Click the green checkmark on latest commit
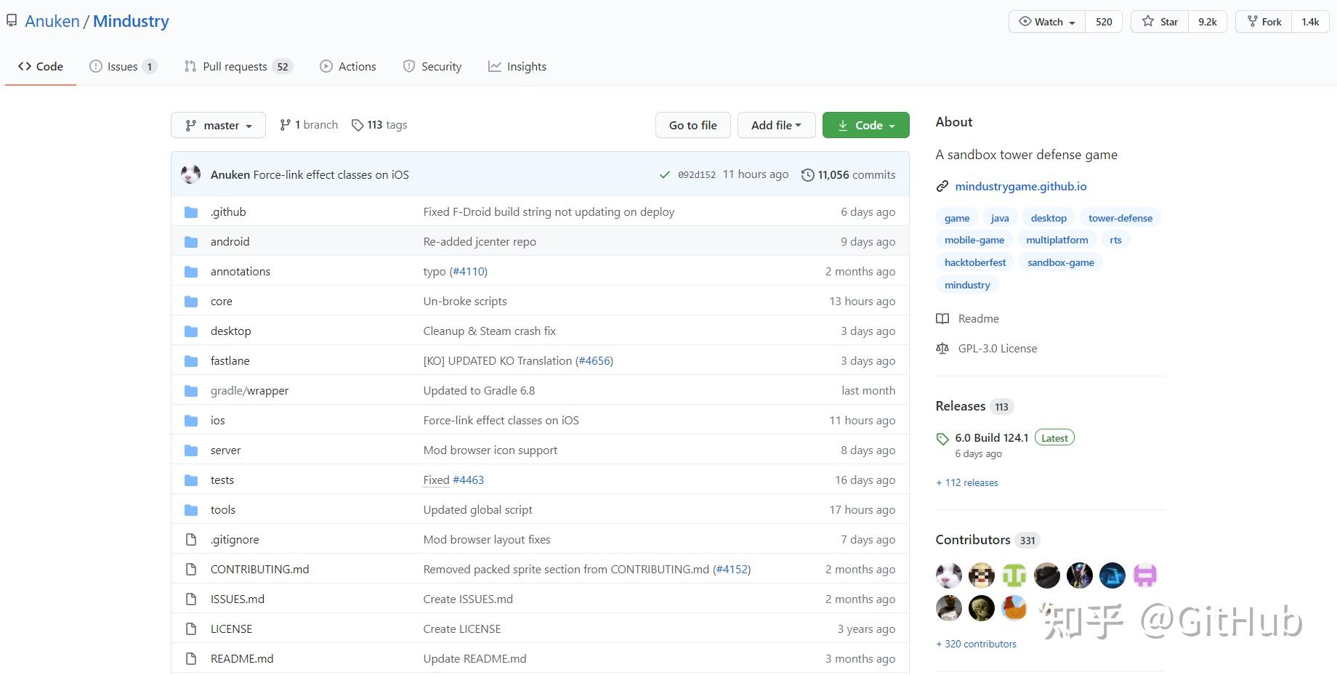Viewport: 1337px width, 675px height. (665, 174)
